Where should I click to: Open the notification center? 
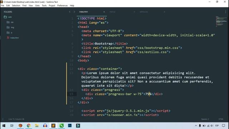coord(223,126)
